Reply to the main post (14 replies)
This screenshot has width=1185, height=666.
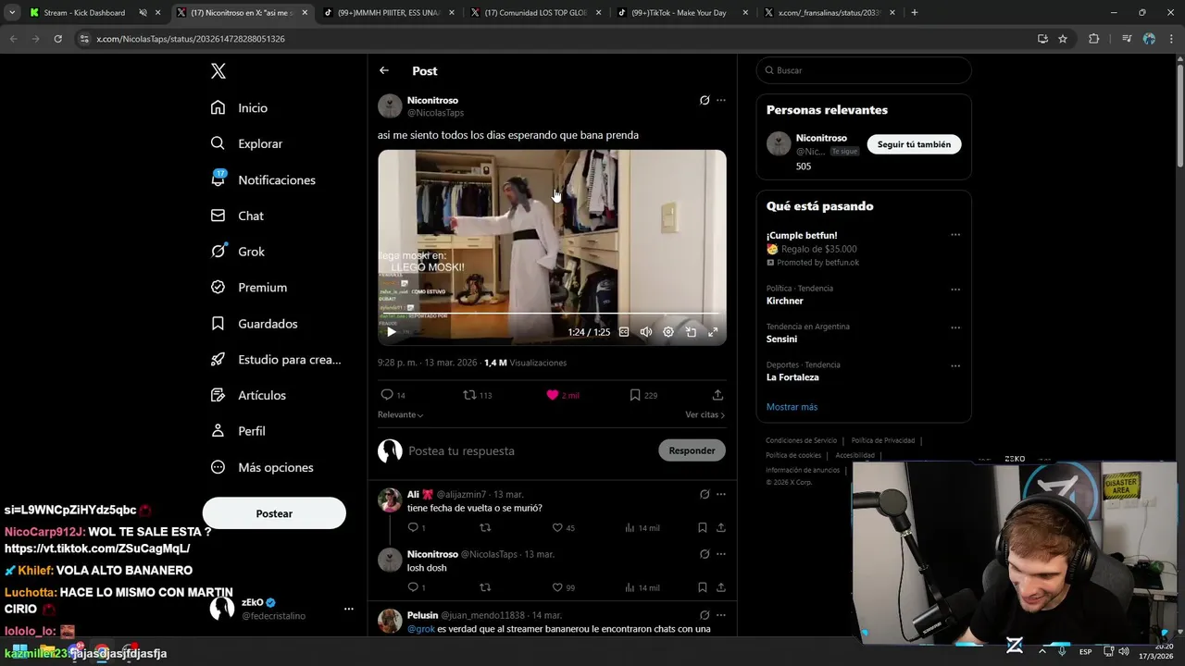click(x=393, y=395)
